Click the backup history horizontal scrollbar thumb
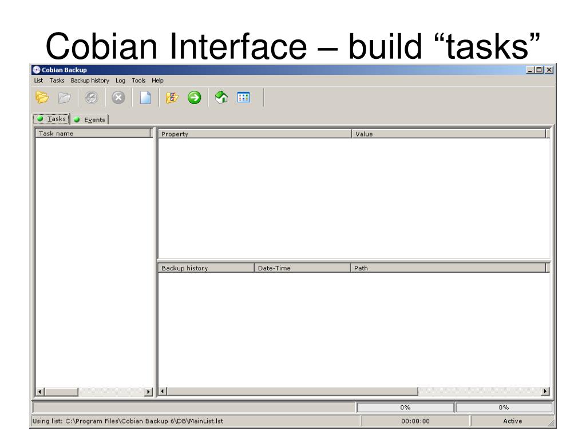586x439 pixels. [x=292, y=391]
